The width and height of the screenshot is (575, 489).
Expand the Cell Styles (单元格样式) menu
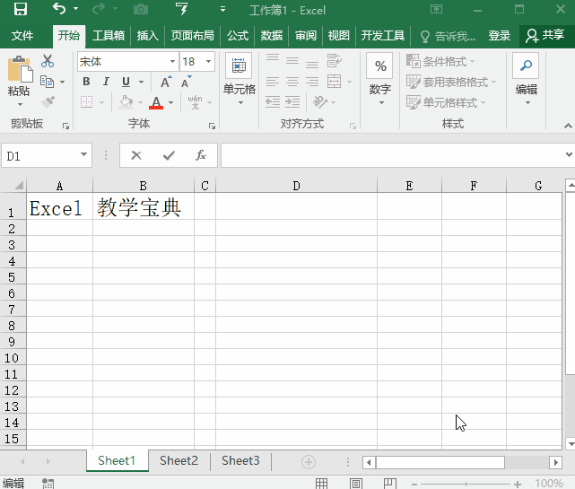446,102
